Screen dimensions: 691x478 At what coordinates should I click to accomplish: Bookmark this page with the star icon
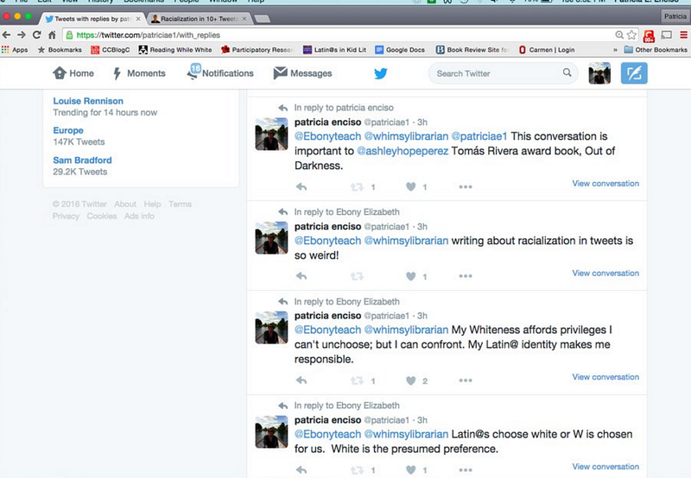[632, 35]
